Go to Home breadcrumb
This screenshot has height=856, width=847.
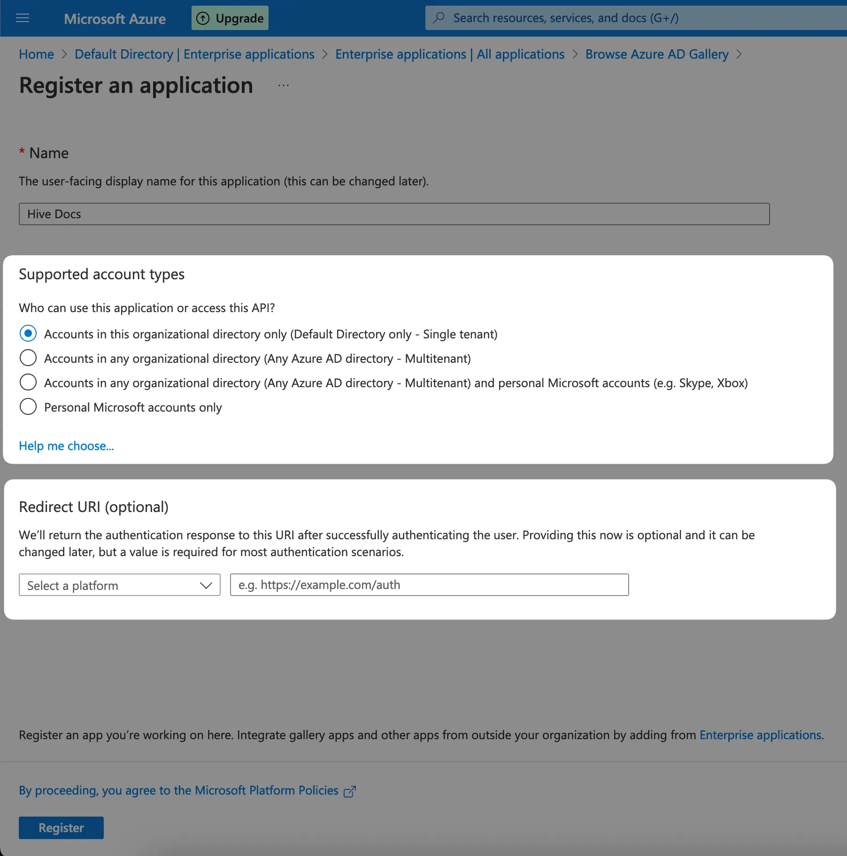(36, 54)
